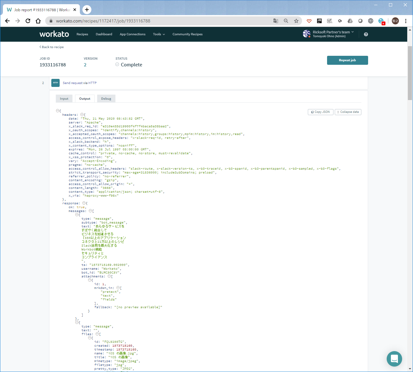Click the site lock icon
The image size is (413, 372).
(51, 21)
